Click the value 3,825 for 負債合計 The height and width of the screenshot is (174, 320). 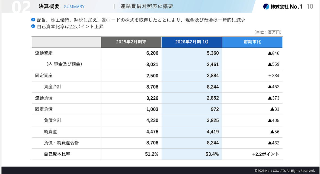tap(213, 121)
